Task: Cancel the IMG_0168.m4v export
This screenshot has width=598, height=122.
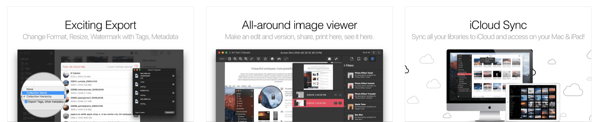Action: [173, 76]
